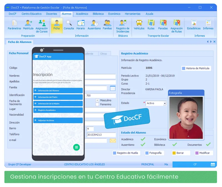The height and width of the screenshot is (187, 222).
Task: Expand Registro Académico in phone app
Action: click(58, 110)
